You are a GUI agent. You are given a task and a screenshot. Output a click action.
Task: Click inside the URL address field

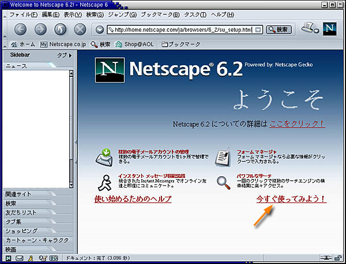pos(179,29)
